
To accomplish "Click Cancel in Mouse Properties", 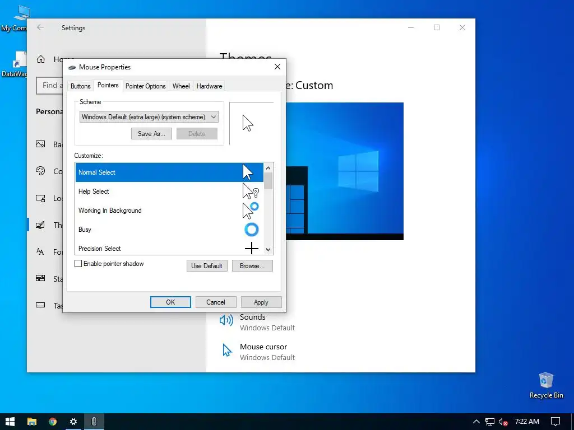I will pos(216,302).
